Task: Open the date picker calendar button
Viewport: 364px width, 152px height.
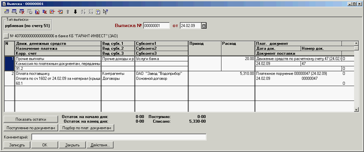Action: tap(204, 26)
